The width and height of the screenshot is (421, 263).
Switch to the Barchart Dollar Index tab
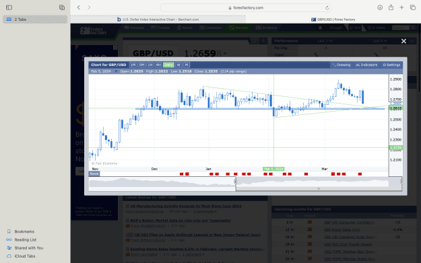click(x=158, y=20)
